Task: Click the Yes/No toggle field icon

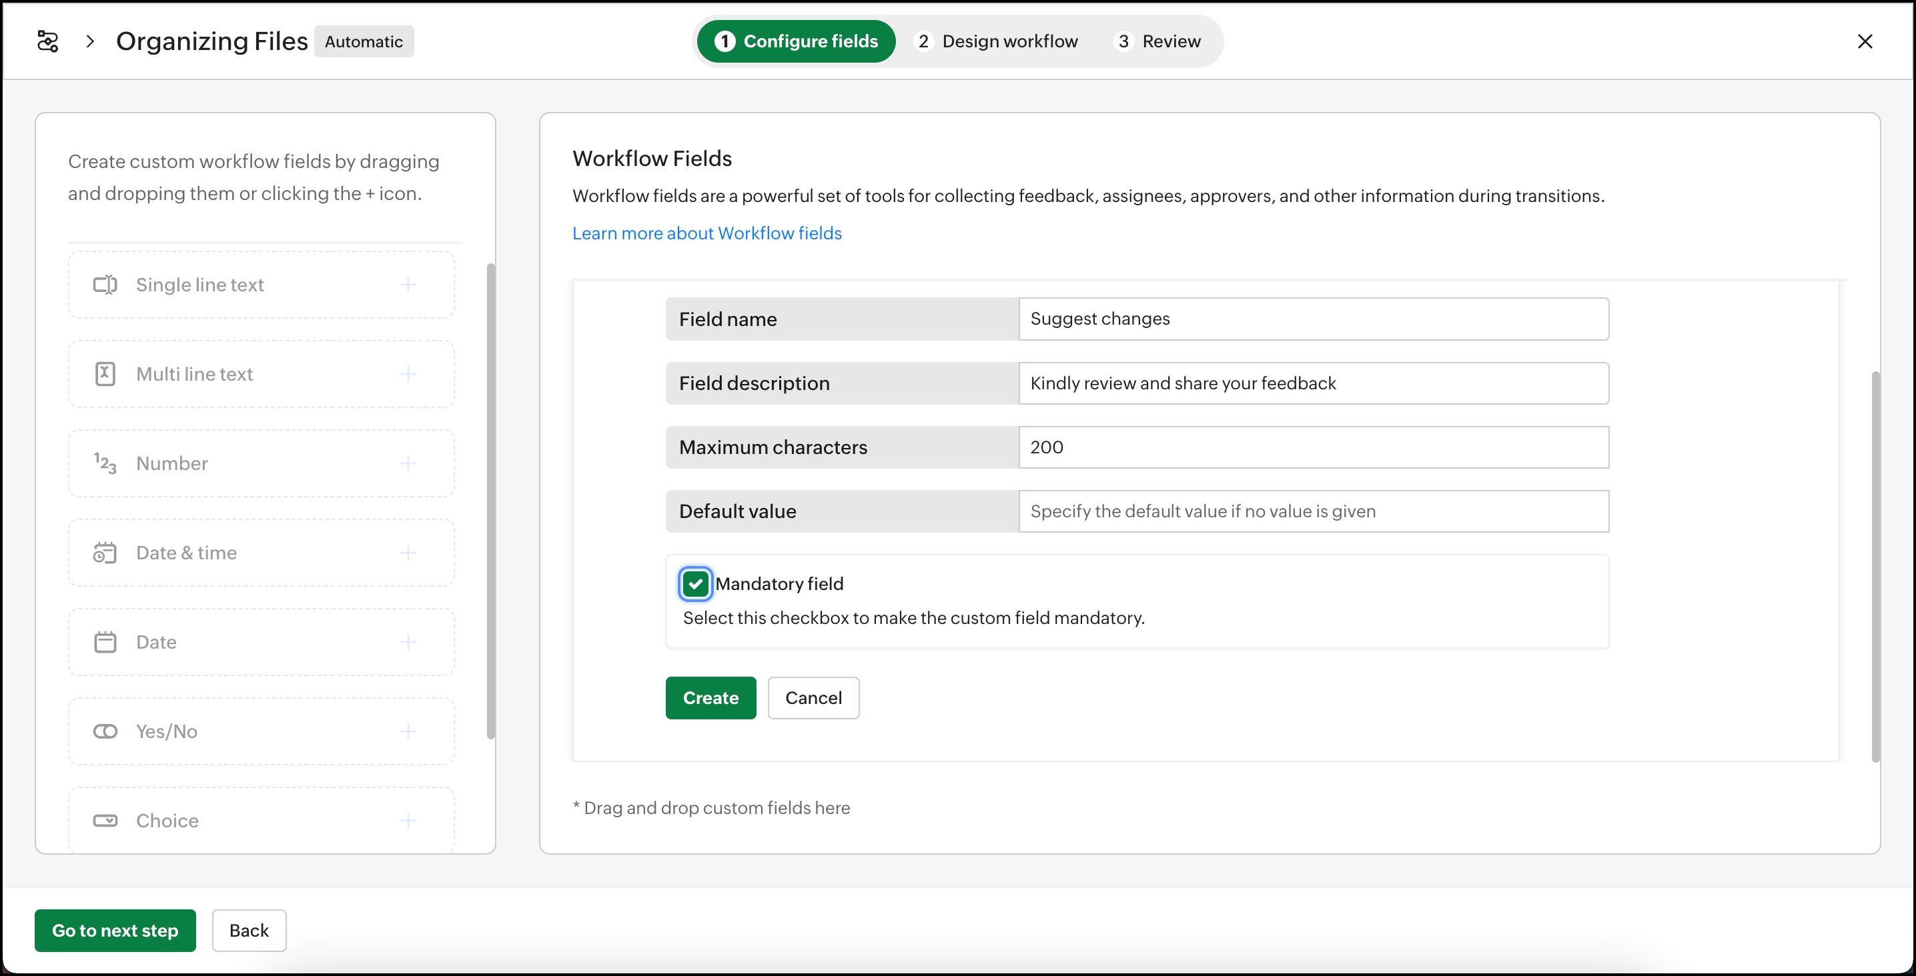Action: tap(105, 731)
